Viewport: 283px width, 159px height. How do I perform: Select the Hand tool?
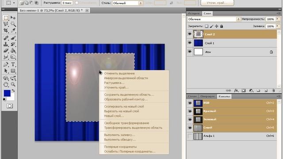pyautogui.click(x=6, y=84)
